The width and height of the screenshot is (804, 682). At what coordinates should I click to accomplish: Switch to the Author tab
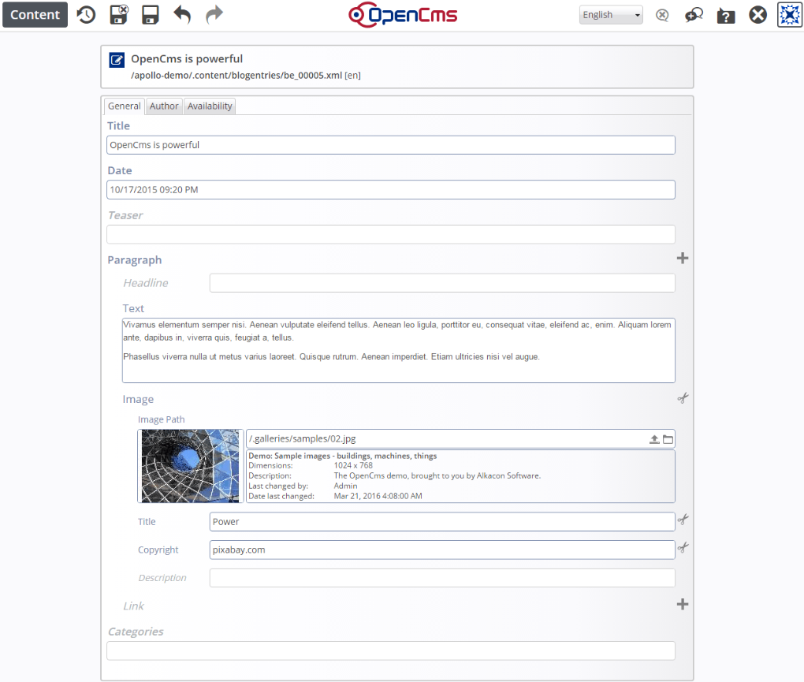click(x=163, y=106)
